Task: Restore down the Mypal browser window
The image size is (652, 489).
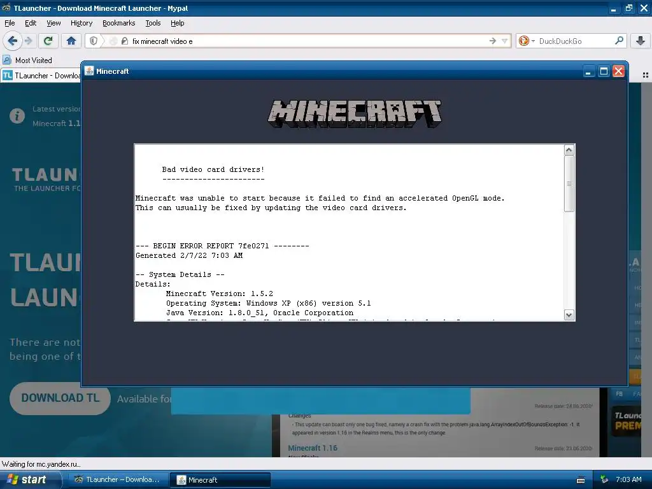Action: 628,8
